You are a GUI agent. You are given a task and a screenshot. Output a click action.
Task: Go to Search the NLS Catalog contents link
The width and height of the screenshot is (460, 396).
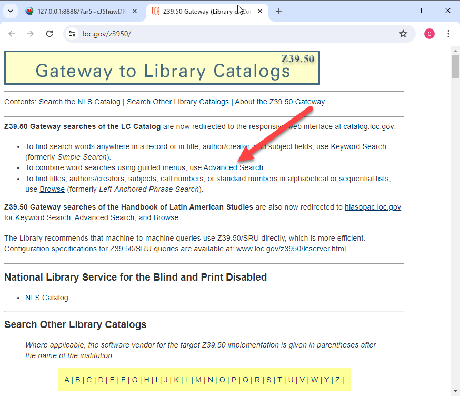click(x=79, y=102)
